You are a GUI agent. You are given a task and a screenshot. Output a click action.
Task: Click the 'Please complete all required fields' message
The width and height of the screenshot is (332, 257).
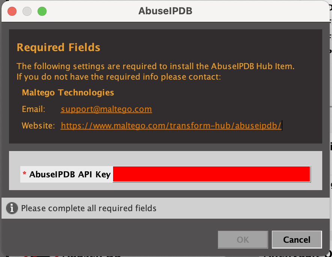coord(89,208)
